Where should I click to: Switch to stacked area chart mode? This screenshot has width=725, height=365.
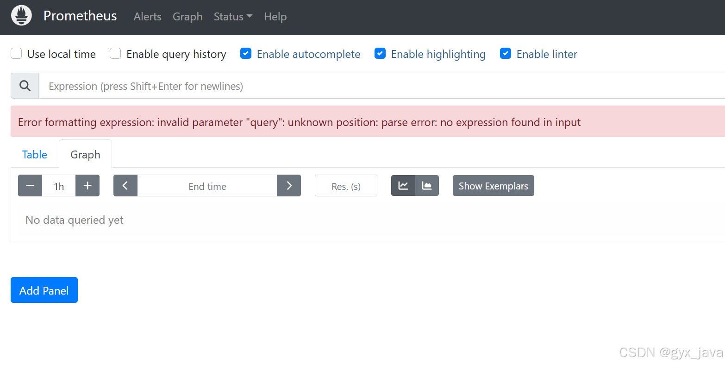click(x=427, y=186)
